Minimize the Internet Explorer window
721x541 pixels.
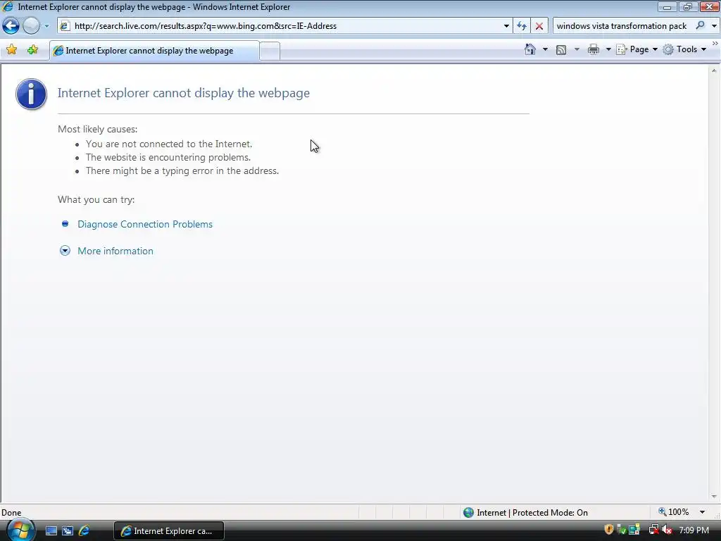[667, 7]
